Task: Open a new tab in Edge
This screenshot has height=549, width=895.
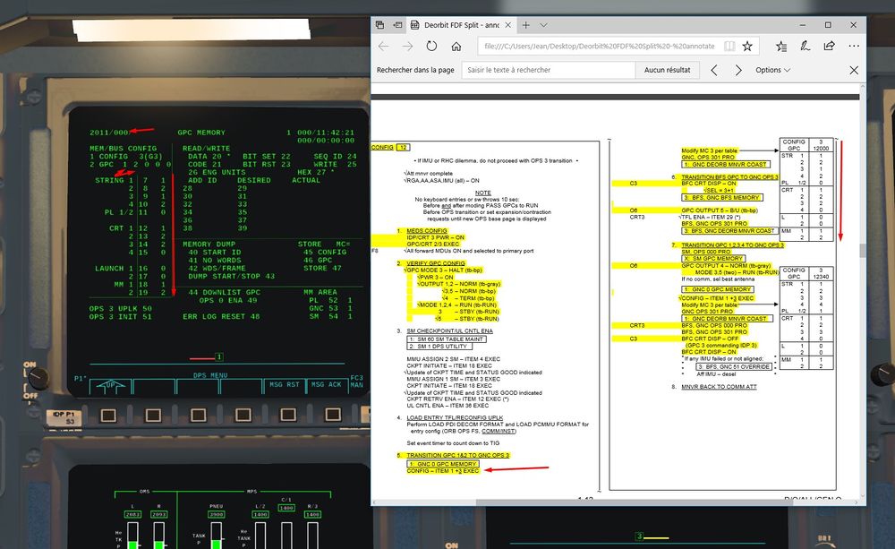Action: [x=525, y=25]
